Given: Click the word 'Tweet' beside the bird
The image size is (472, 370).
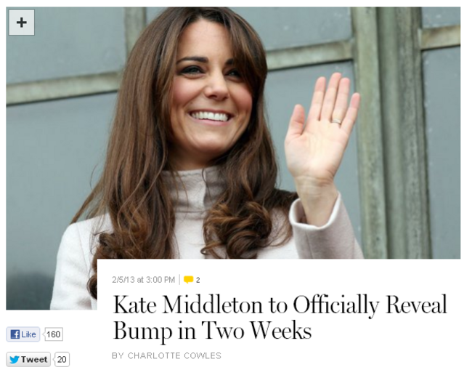Looking at the screenshot, I should tap(34, 359).
